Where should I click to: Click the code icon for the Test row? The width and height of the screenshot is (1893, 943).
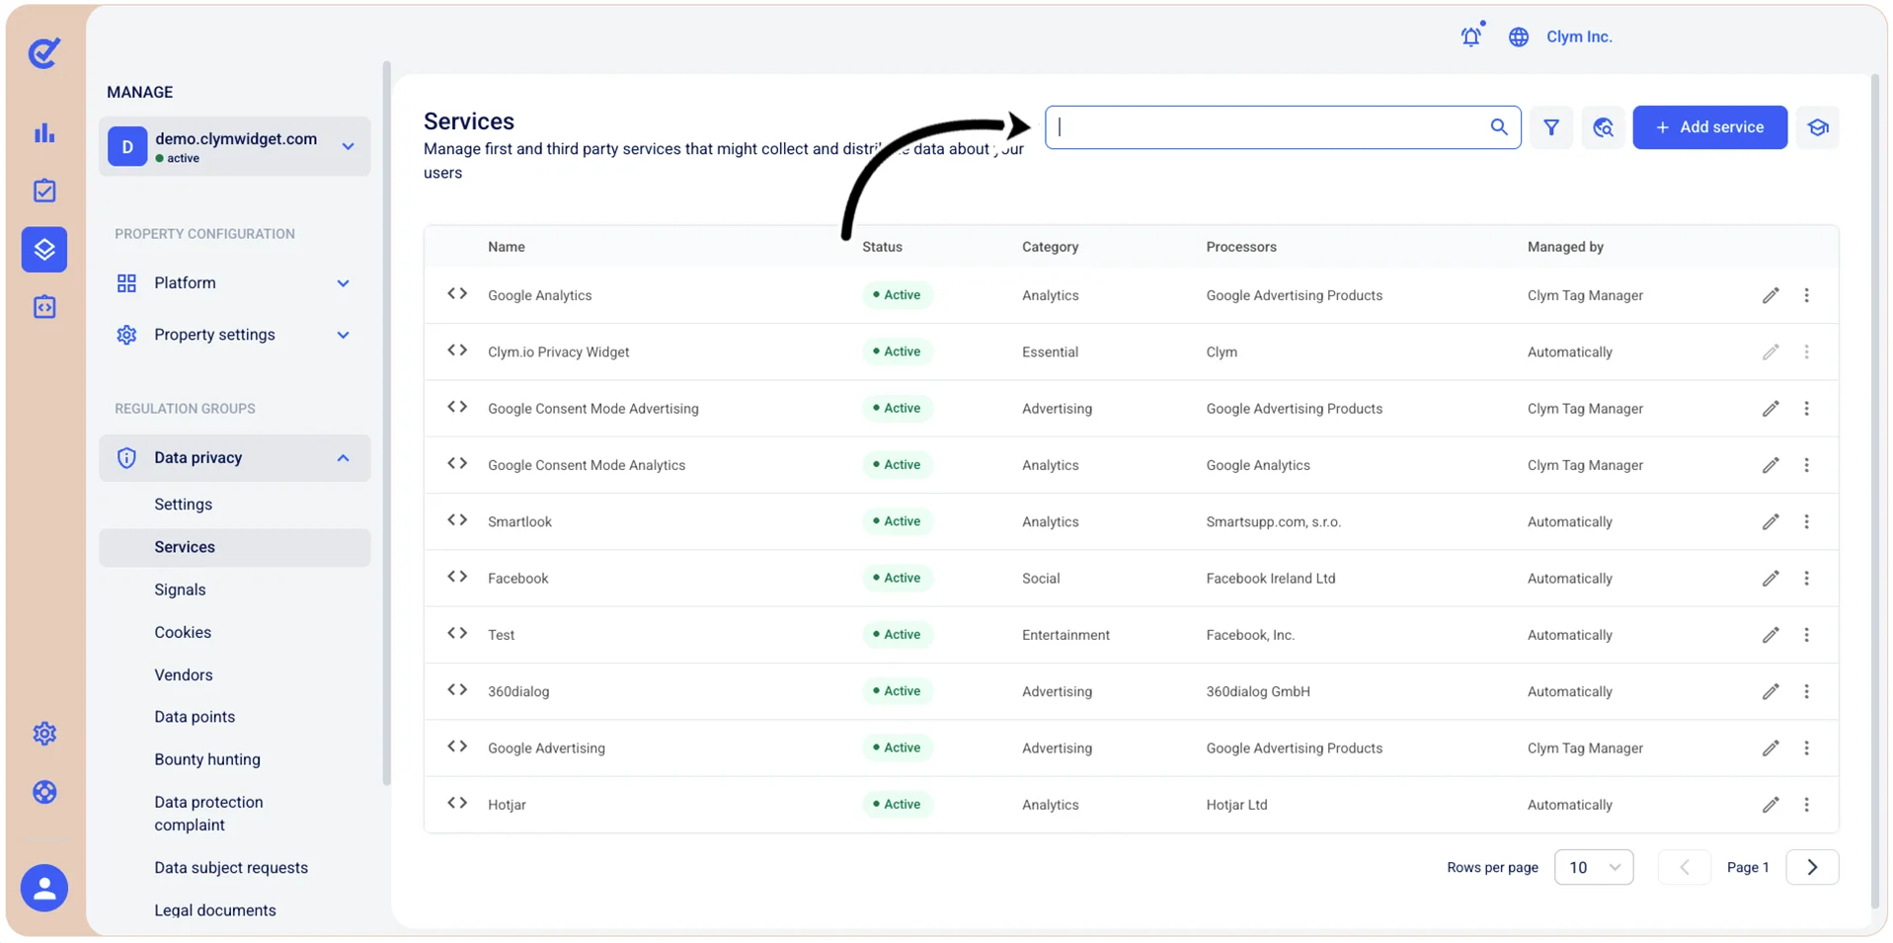[457, 634]
